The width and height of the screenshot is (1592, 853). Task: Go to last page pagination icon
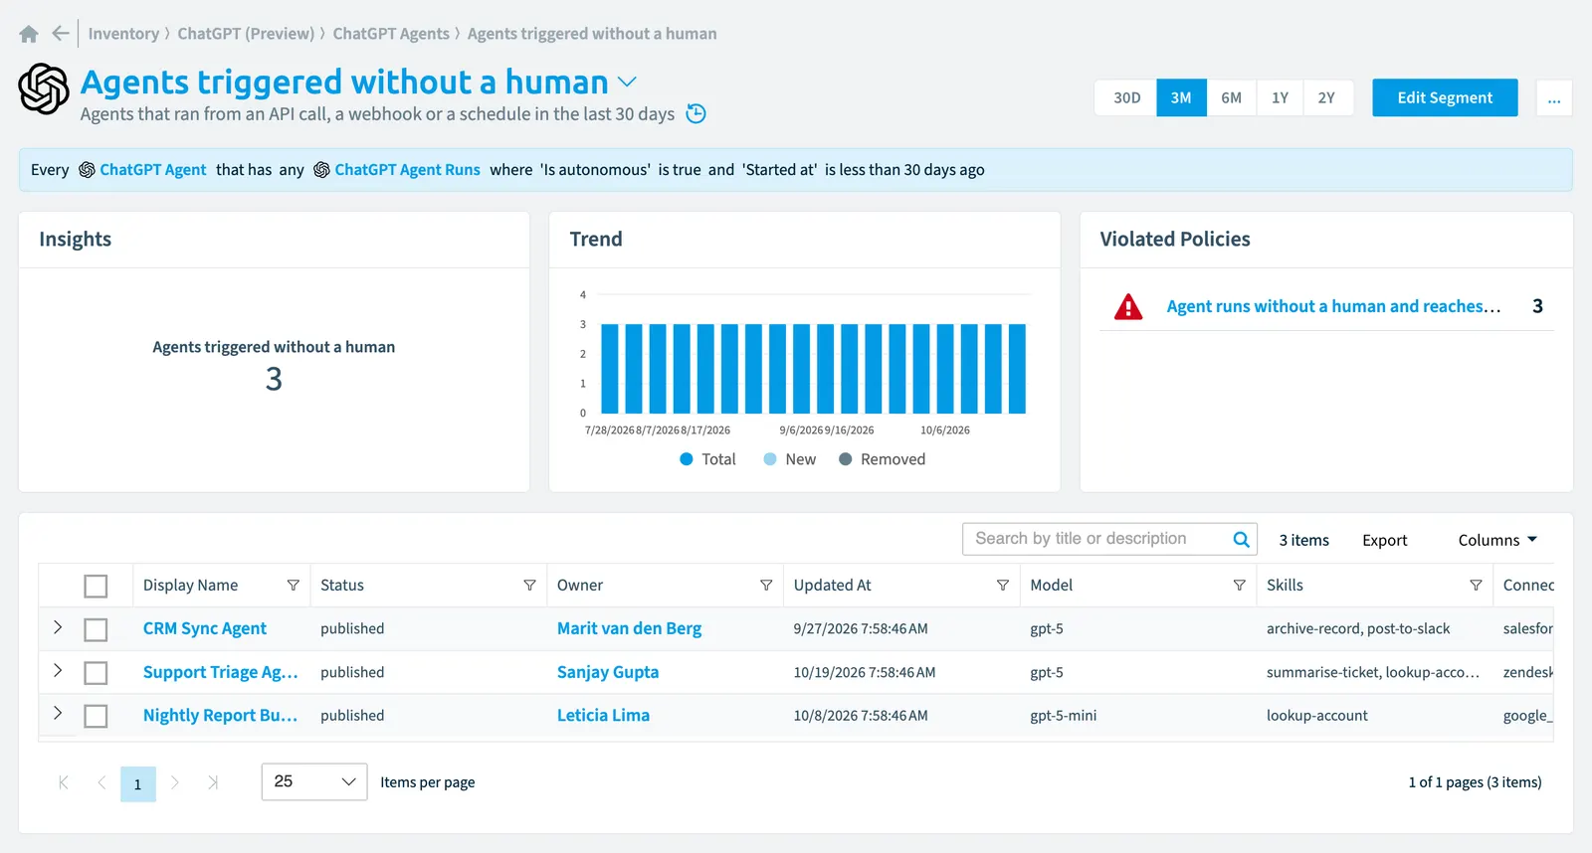[x=212, y=782]
